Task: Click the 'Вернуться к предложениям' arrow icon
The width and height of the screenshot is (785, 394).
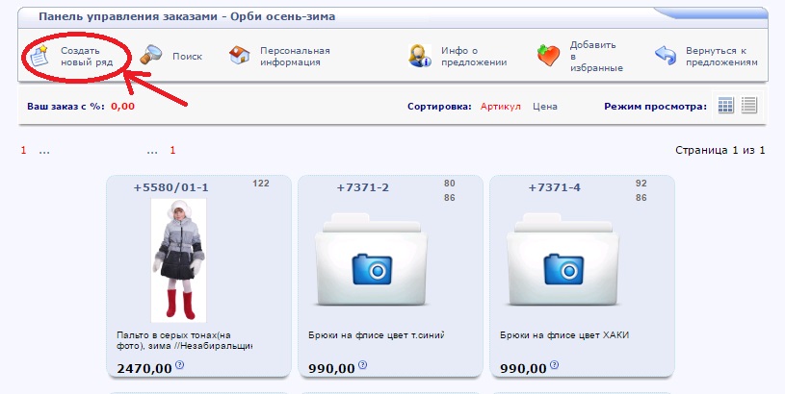Action: [666, 56]
